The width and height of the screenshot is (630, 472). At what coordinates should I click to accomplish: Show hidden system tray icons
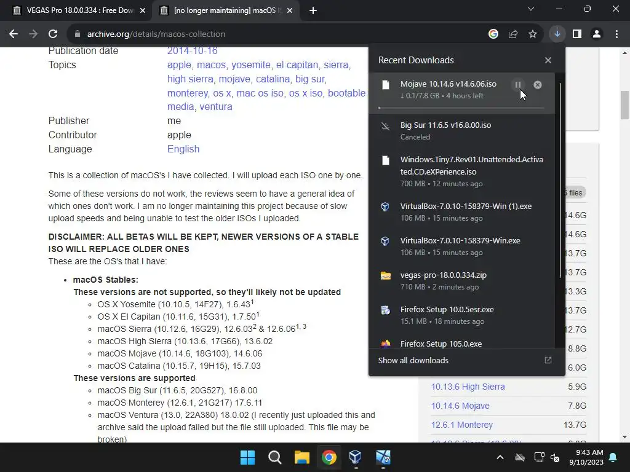click(x=500, y=457)
